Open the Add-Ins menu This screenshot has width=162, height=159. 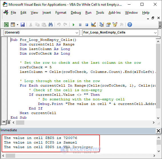point(115,13)
